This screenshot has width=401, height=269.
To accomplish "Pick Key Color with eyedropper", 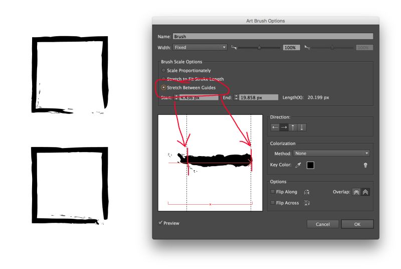I will click(298, 165).
